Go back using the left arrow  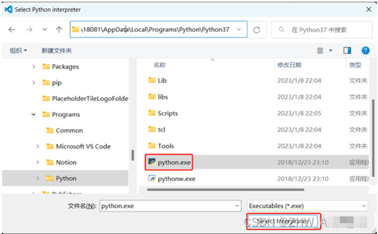(x=11, y=30)
